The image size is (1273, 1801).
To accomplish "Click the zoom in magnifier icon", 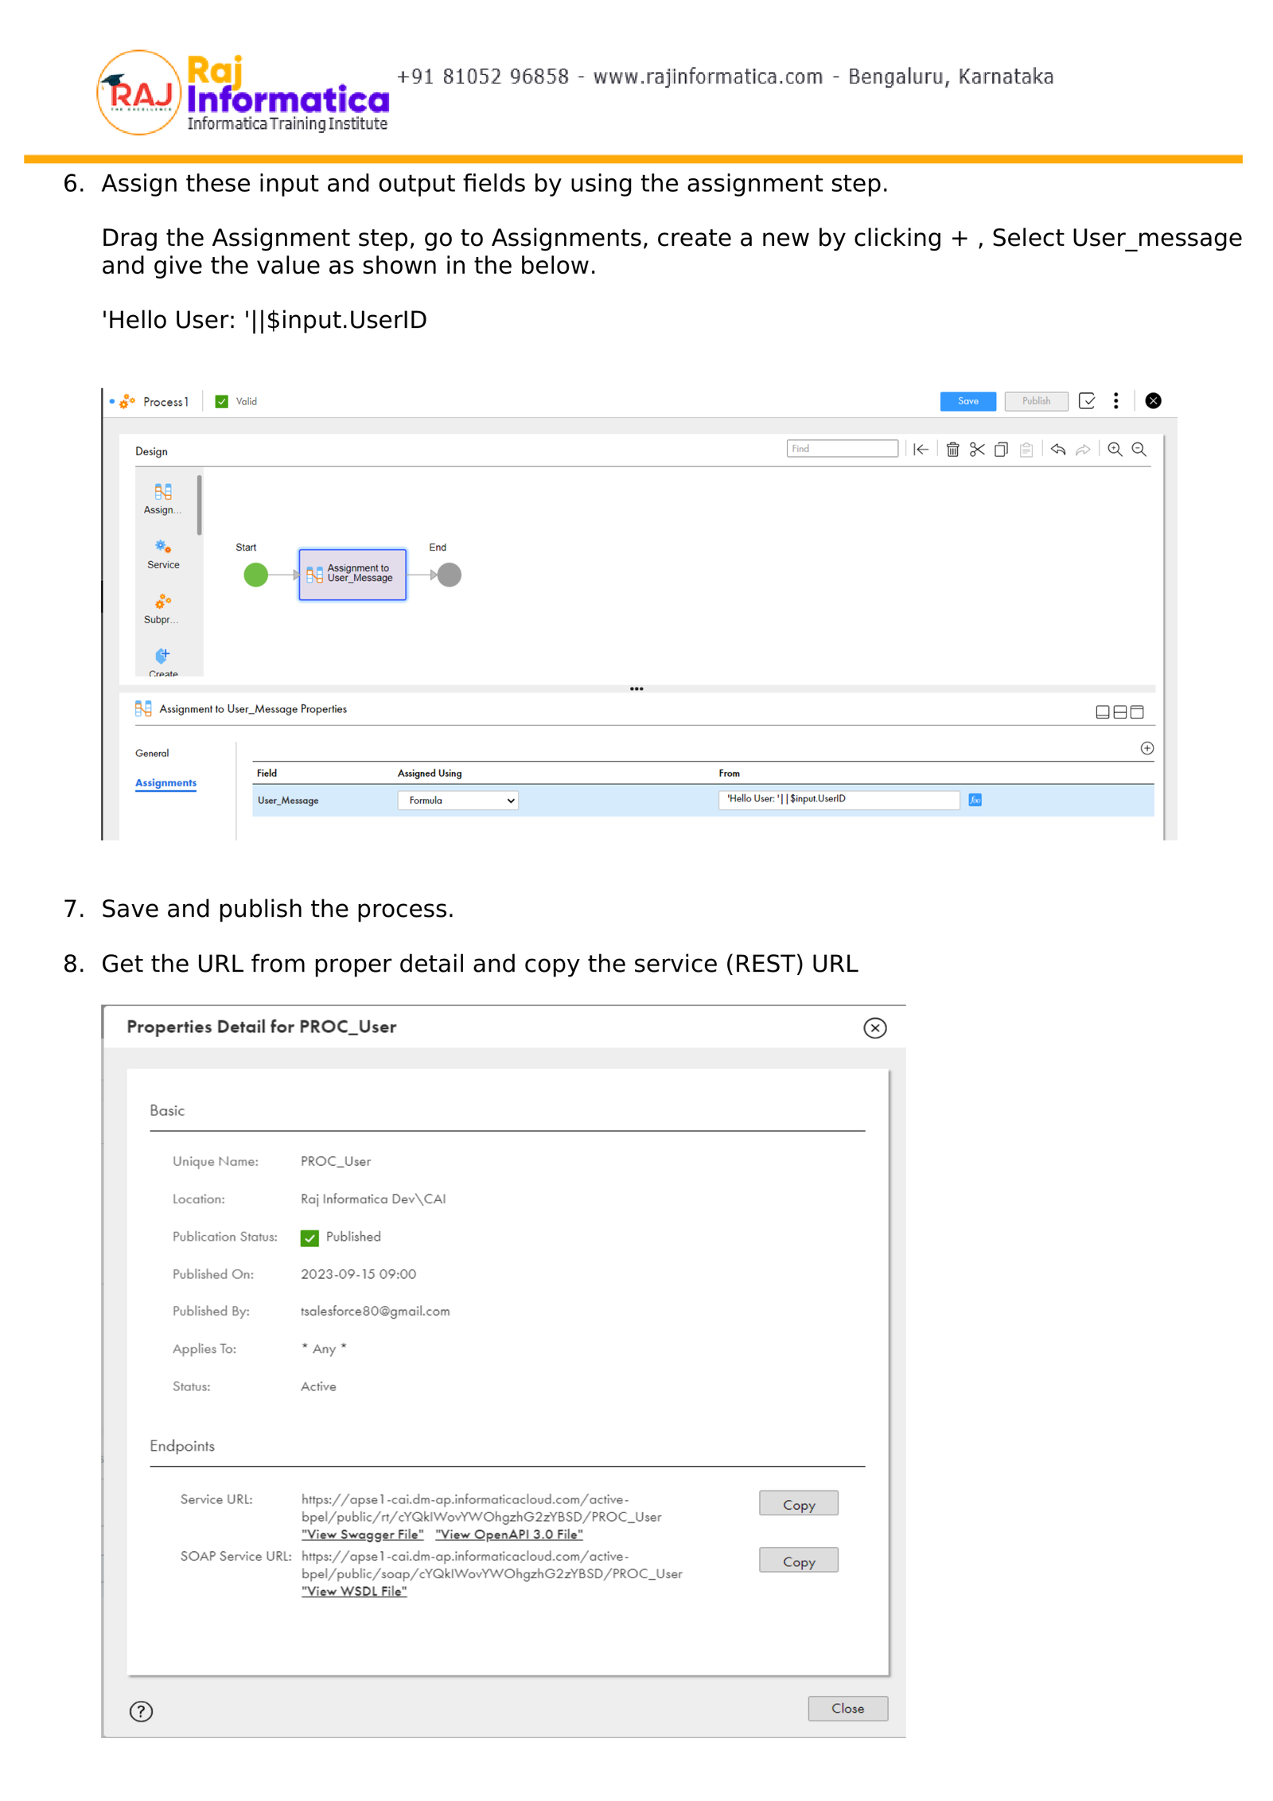I will tap(1115, 450).
